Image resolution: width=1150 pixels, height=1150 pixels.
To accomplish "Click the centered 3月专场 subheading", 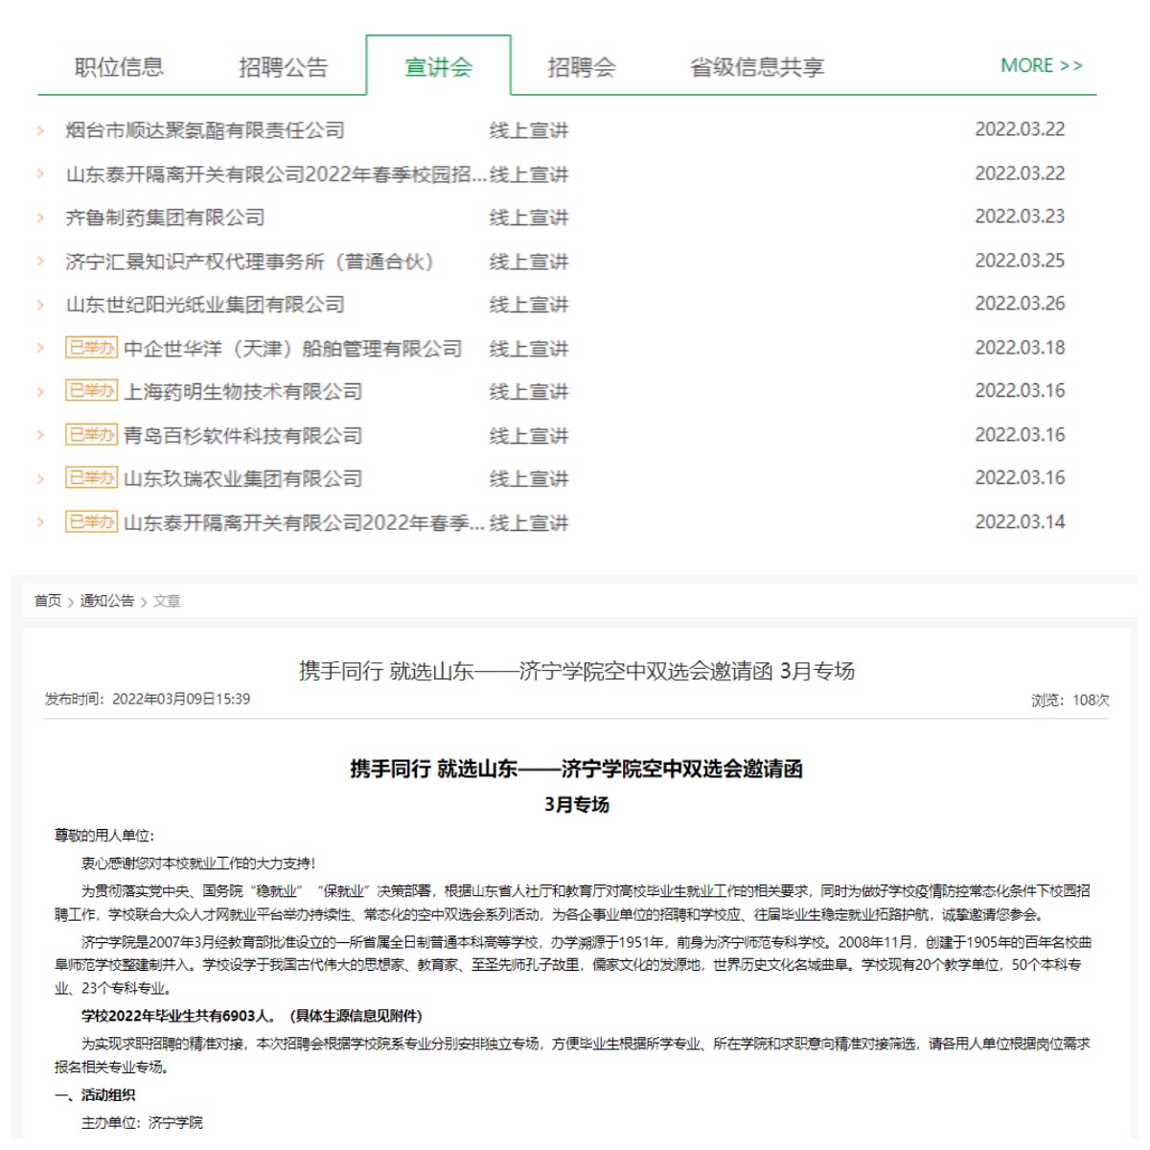I will pos(576,804).
